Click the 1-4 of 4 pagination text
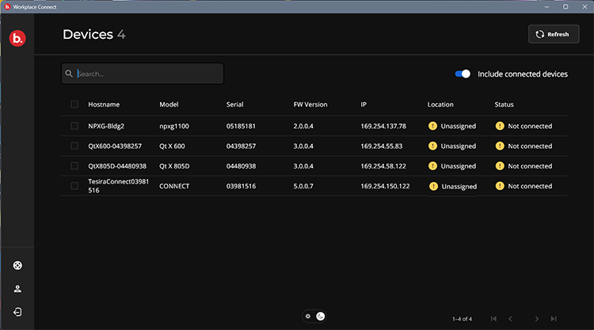Viewport: 594px width, 330px height. click(x=463, y=319)
